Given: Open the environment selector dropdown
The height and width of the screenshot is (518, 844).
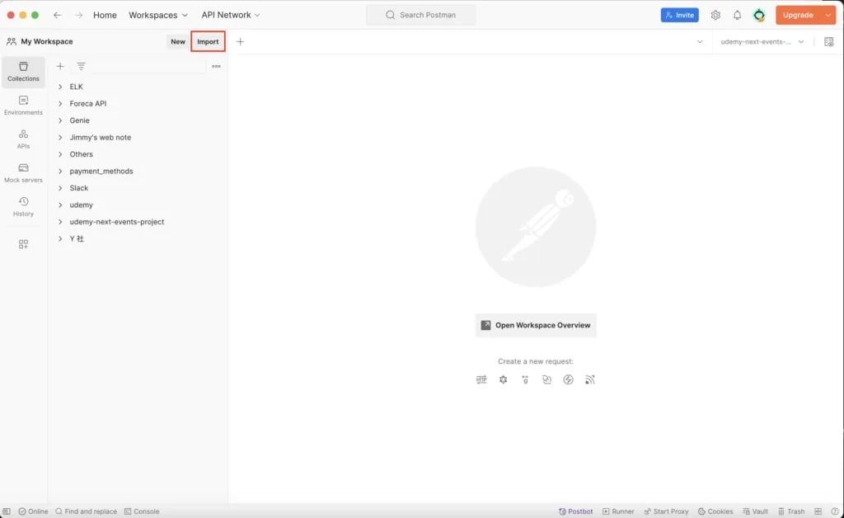Looking at the screenshot, I should coord(762,41).
